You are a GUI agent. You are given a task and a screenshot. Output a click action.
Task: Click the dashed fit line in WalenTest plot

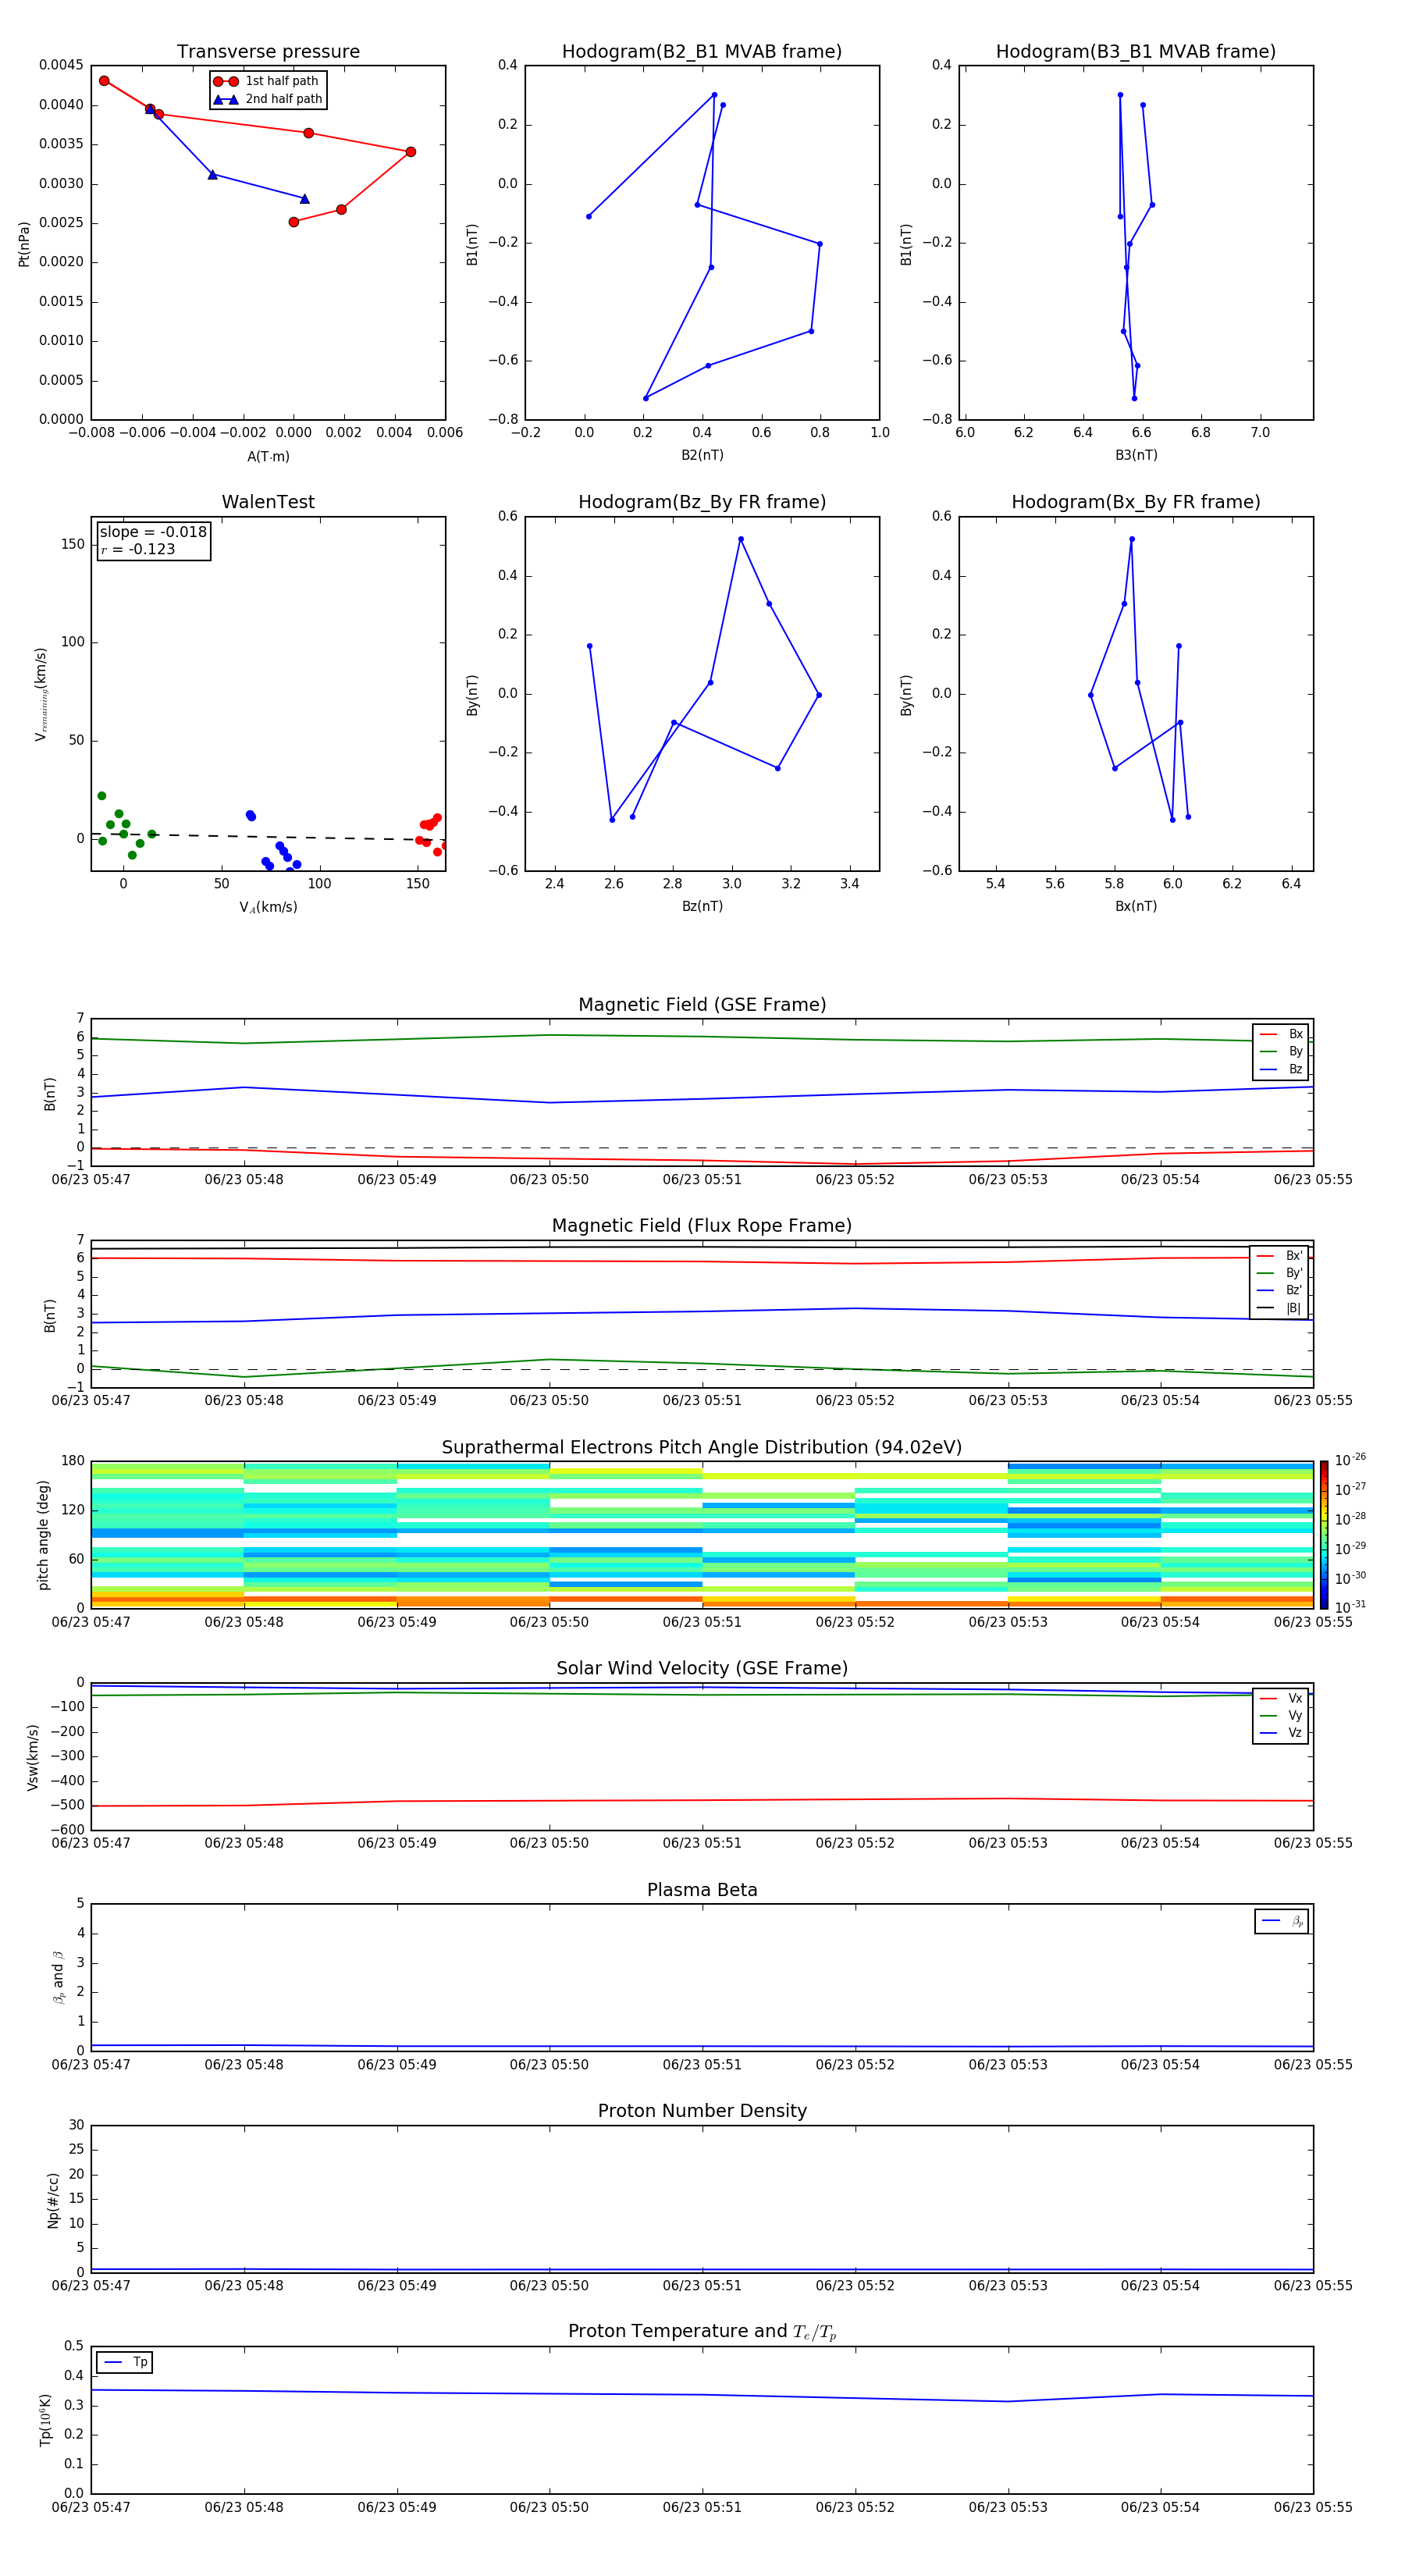[x=268, y=837]
